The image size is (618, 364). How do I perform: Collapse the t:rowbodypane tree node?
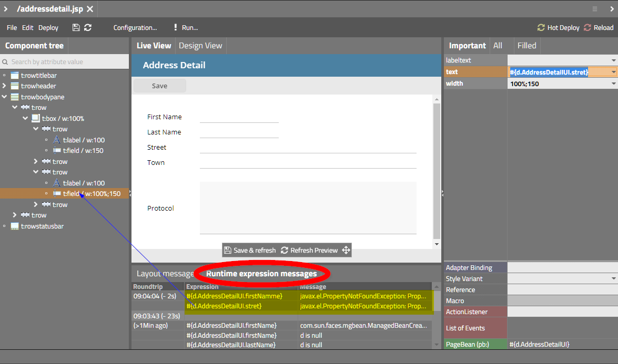pos(5,97)
